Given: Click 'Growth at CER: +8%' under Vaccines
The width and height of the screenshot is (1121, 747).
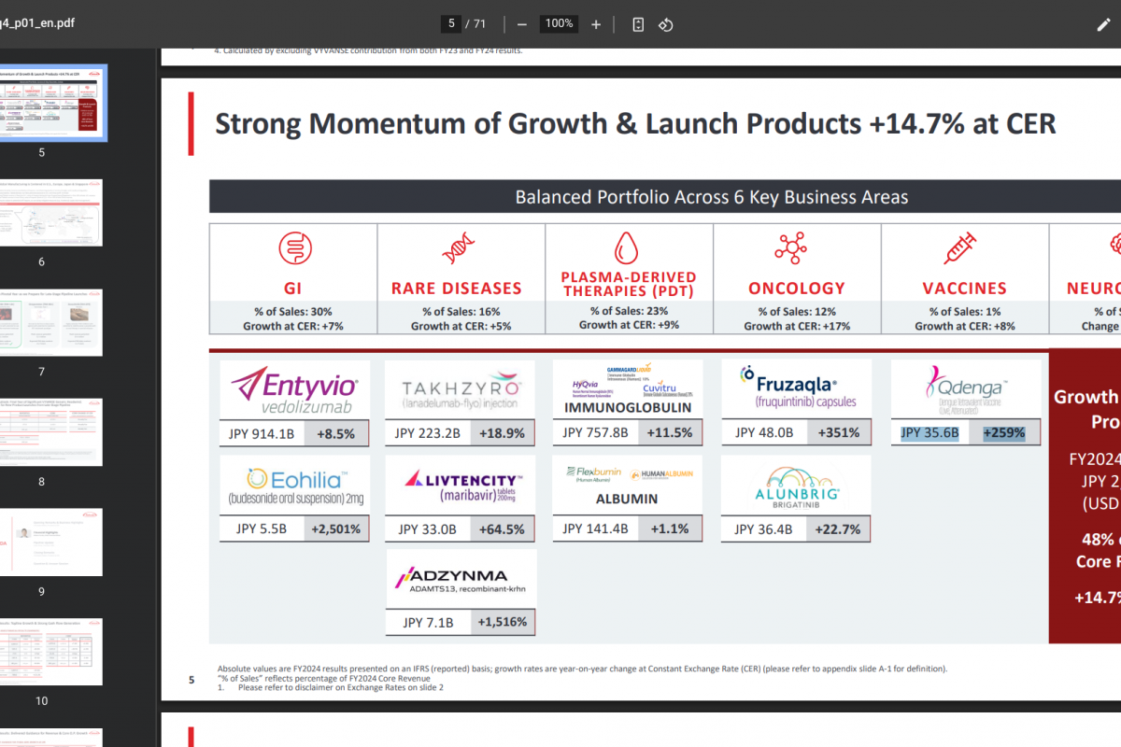Looking at the screenshot, I should pyautogui.click(x=965, y=326).
